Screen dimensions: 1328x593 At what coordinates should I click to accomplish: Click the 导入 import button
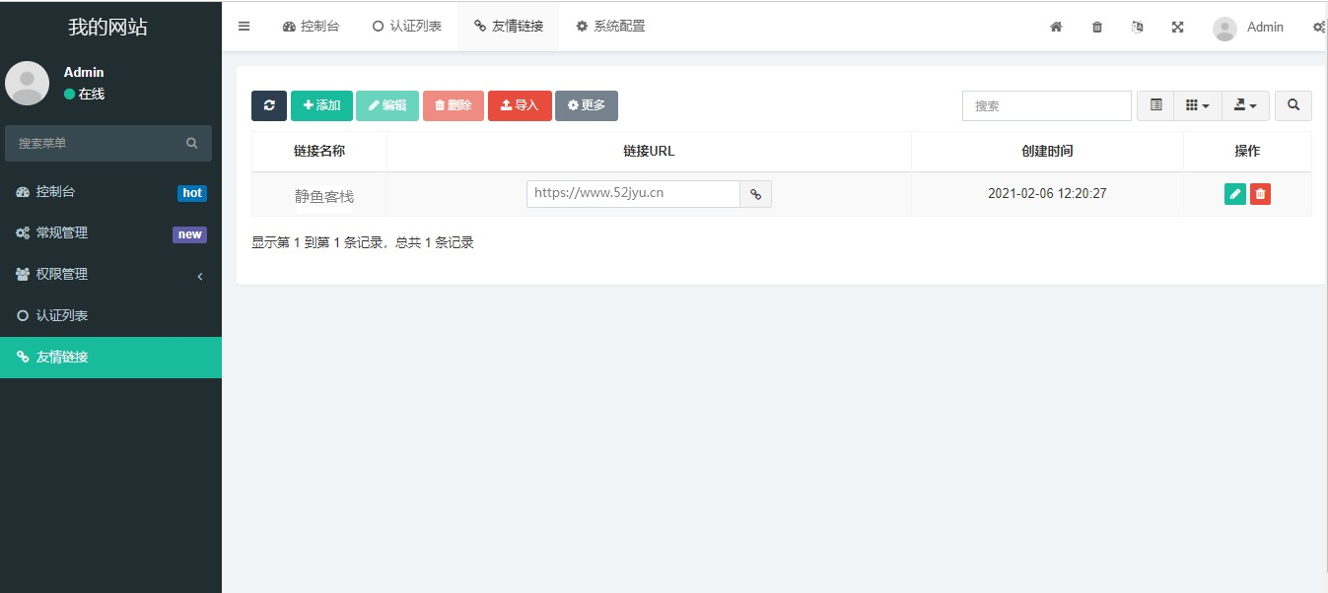(520, 105)
